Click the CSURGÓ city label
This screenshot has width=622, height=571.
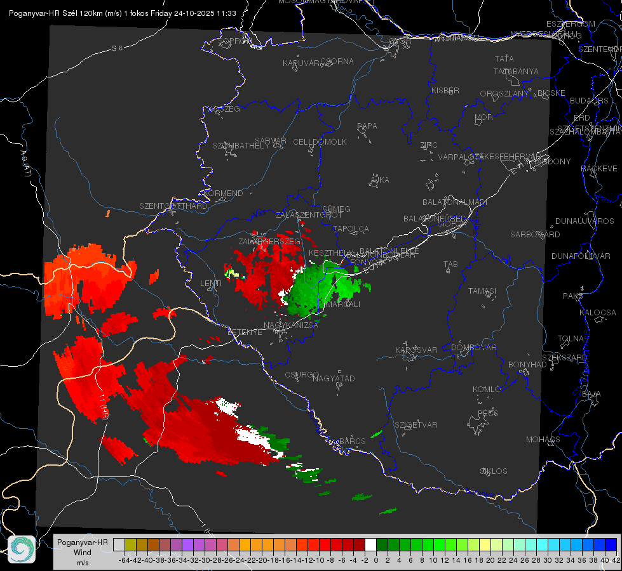(x=302, y=375)
